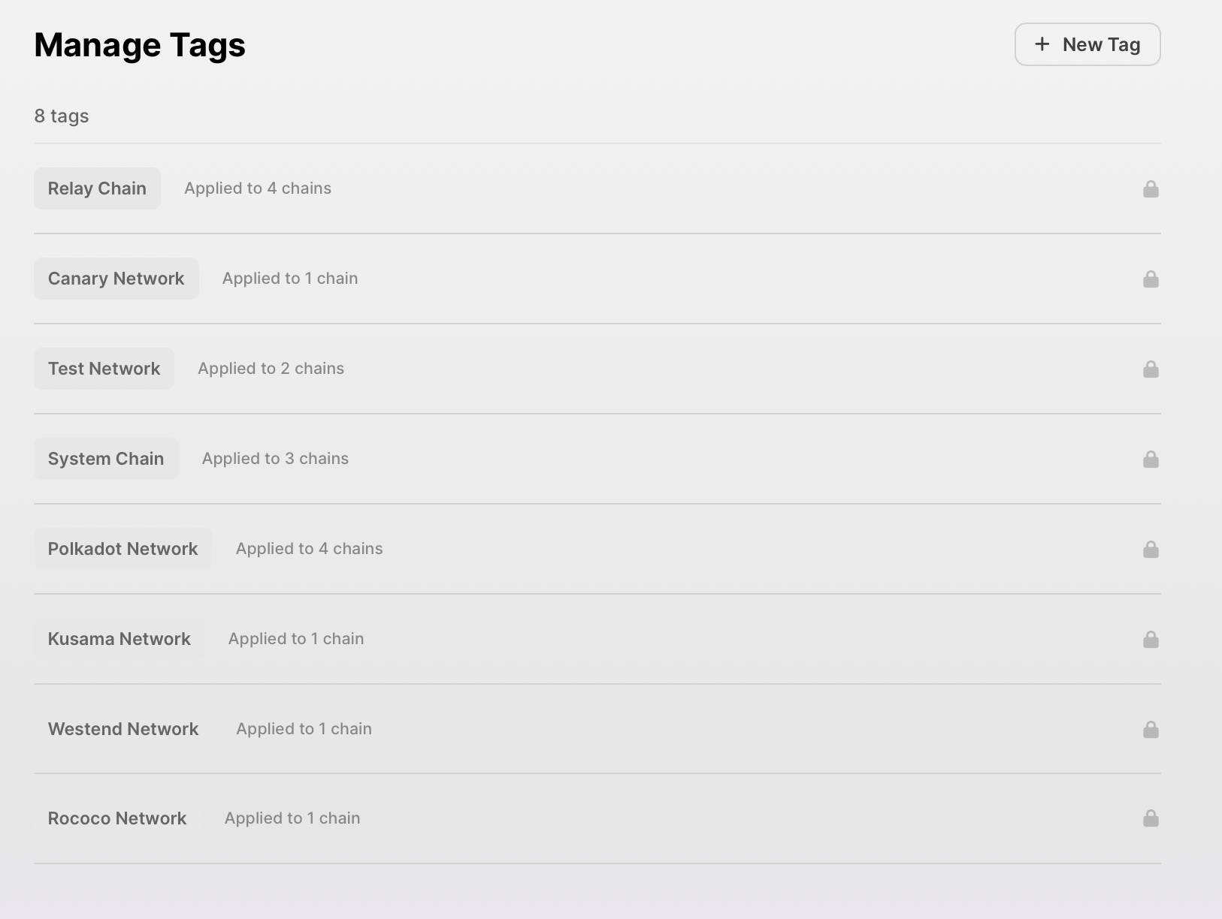The image size is (1222, 919).
Task: Click the Manage Tags heading
Action: (140, 45)
